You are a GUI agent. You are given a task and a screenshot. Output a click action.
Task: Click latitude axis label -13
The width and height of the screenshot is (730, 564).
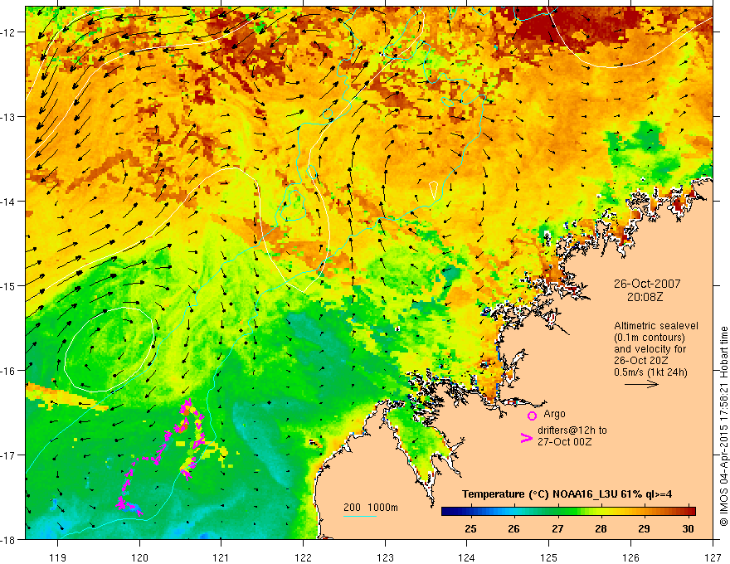click(8, 117)
